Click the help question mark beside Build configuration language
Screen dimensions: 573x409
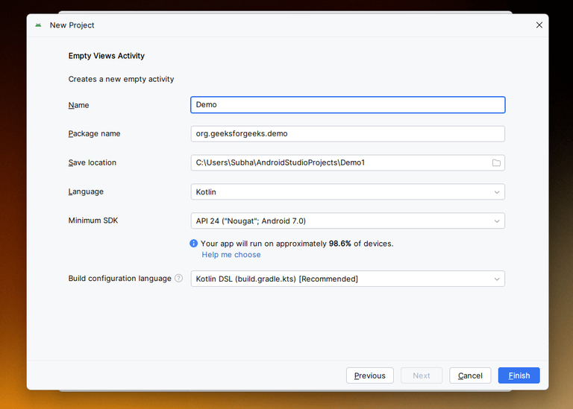[x=178, y=279]
